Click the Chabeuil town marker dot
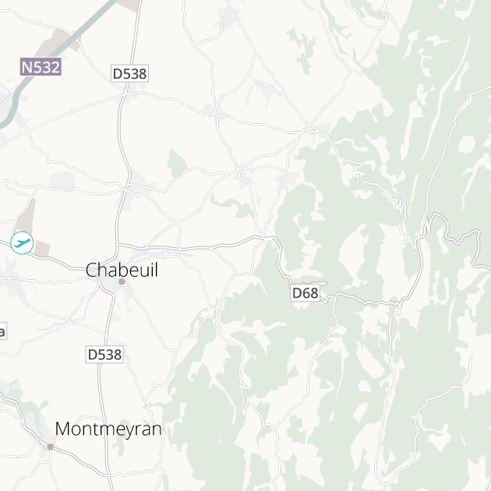 point(122,282)
